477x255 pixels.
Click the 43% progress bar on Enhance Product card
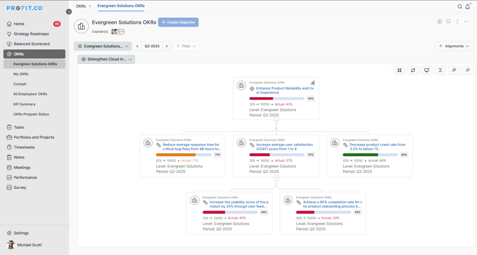[277, 99]
